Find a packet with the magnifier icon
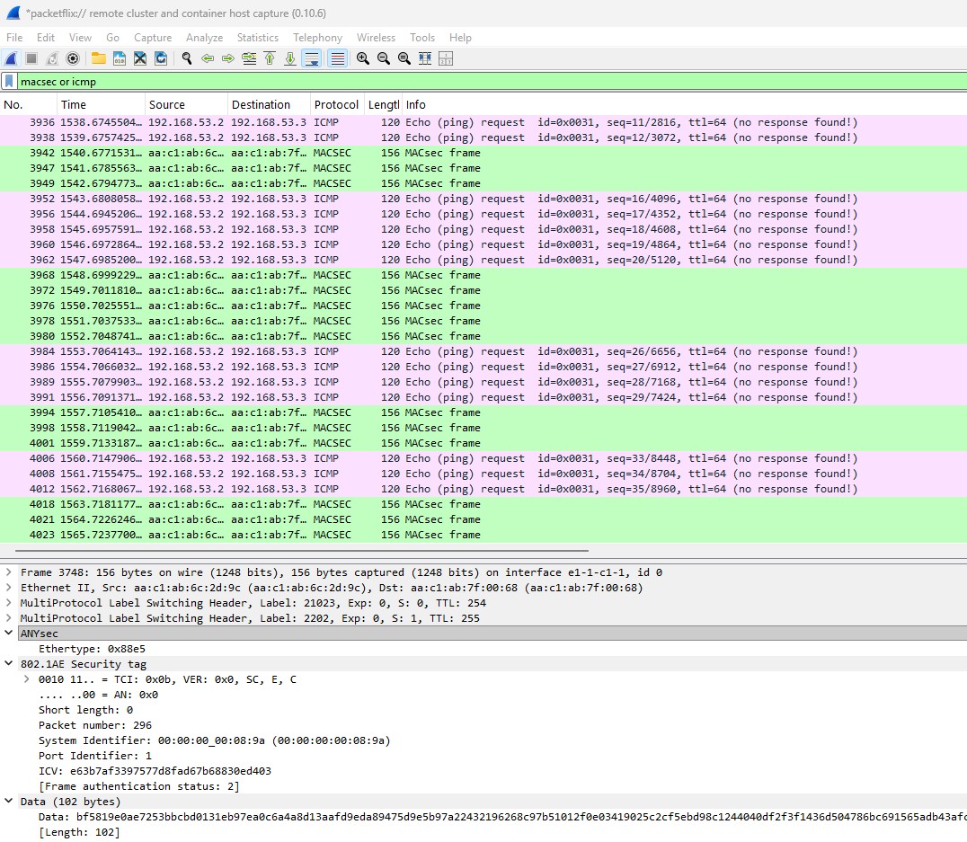The height and width of the screenshot is (842, 967). point(187,58)
